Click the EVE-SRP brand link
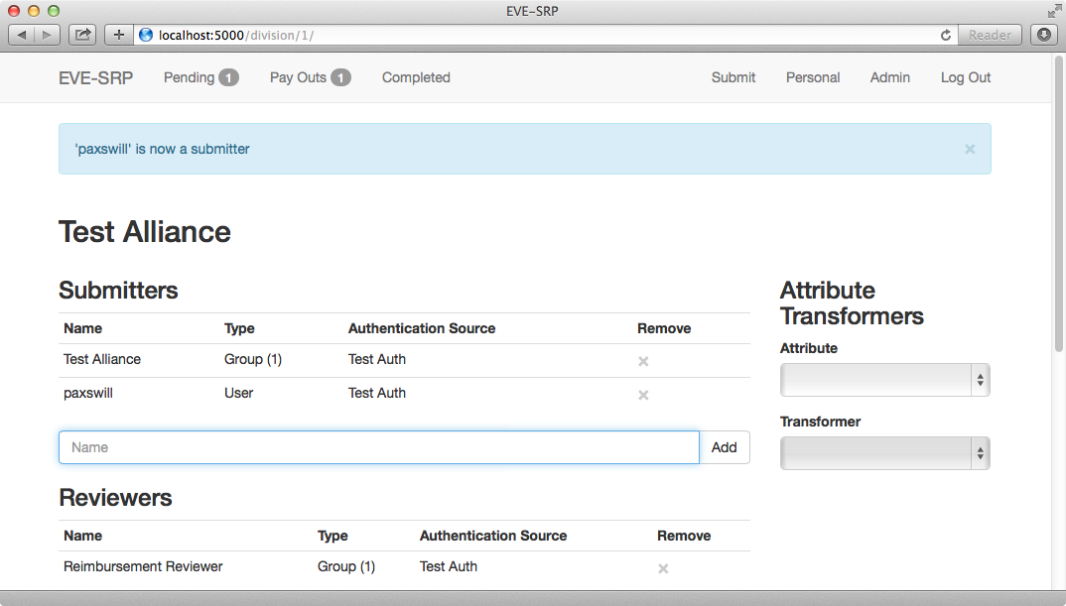 96,78
